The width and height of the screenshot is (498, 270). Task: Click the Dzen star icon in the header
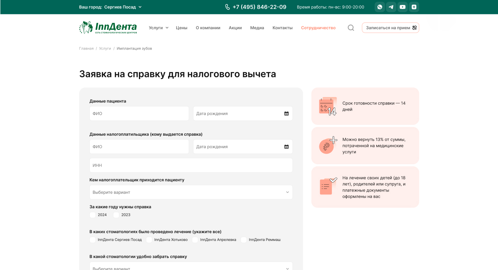(x=414, y=7)
